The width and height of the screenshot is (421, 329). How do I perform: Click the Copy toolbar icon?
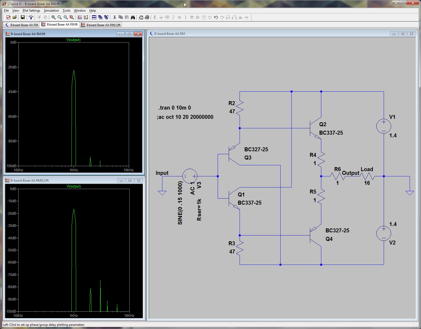[x=121, y=17]
